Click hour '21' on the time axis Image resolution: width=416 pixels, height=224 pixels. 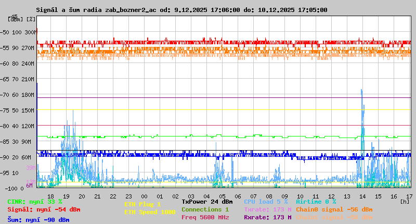coord(97,196)
